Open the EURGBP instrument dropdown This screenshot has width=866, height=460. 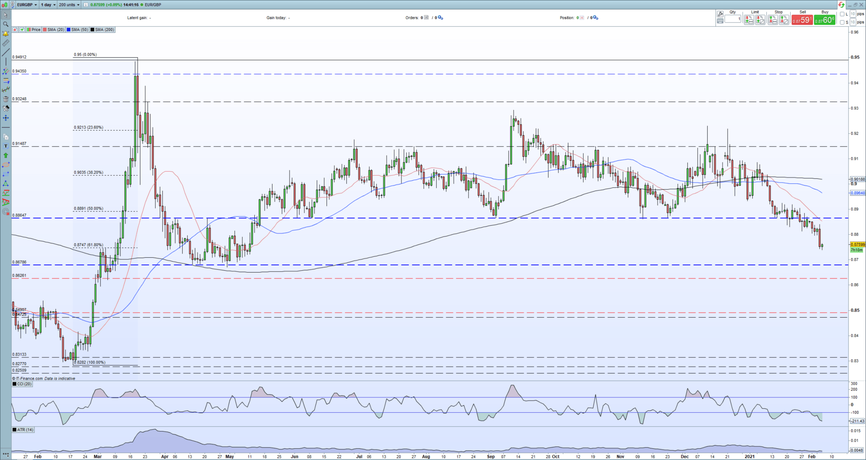click(27, 5)
